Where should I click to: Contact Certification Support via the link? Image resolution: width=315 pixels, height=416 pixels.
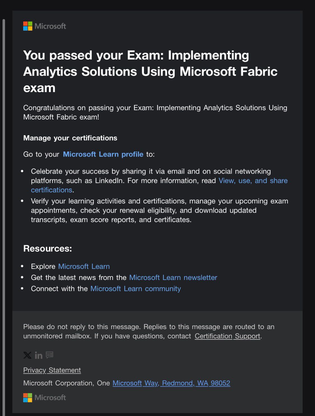click(x=227, y=336)
